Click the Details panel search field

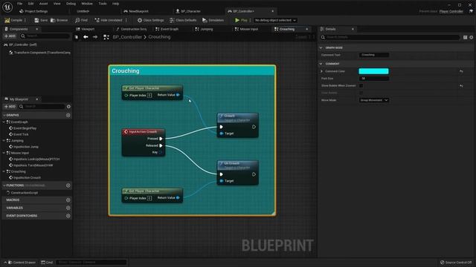(x=390, y=37)
